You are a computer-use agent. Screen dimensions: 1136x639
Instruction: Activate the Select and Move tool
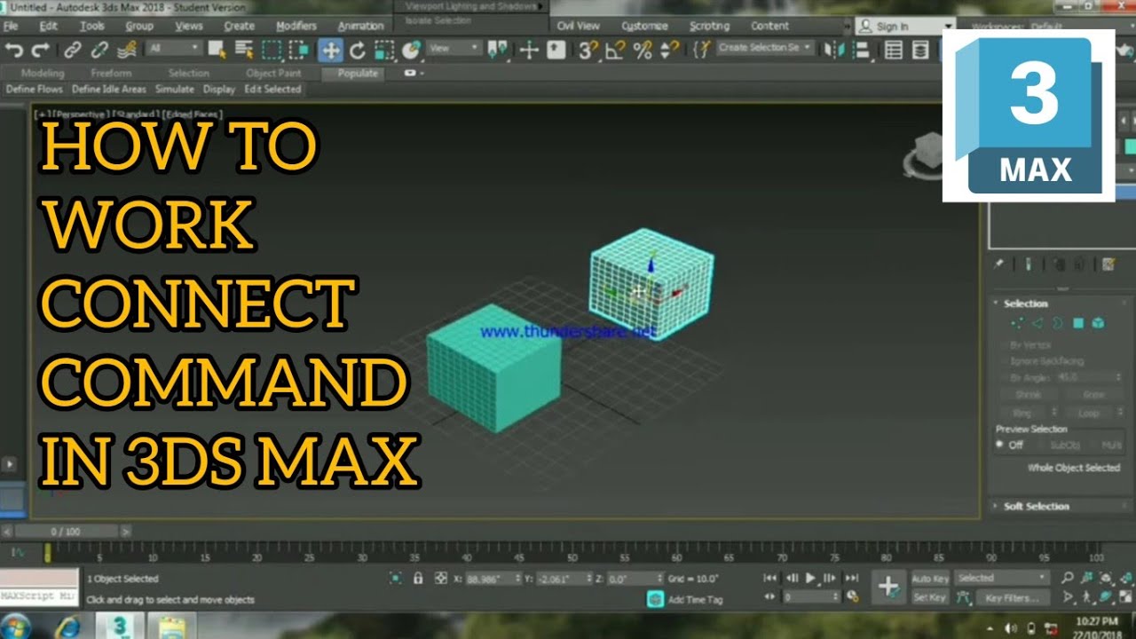click(330, 50)
